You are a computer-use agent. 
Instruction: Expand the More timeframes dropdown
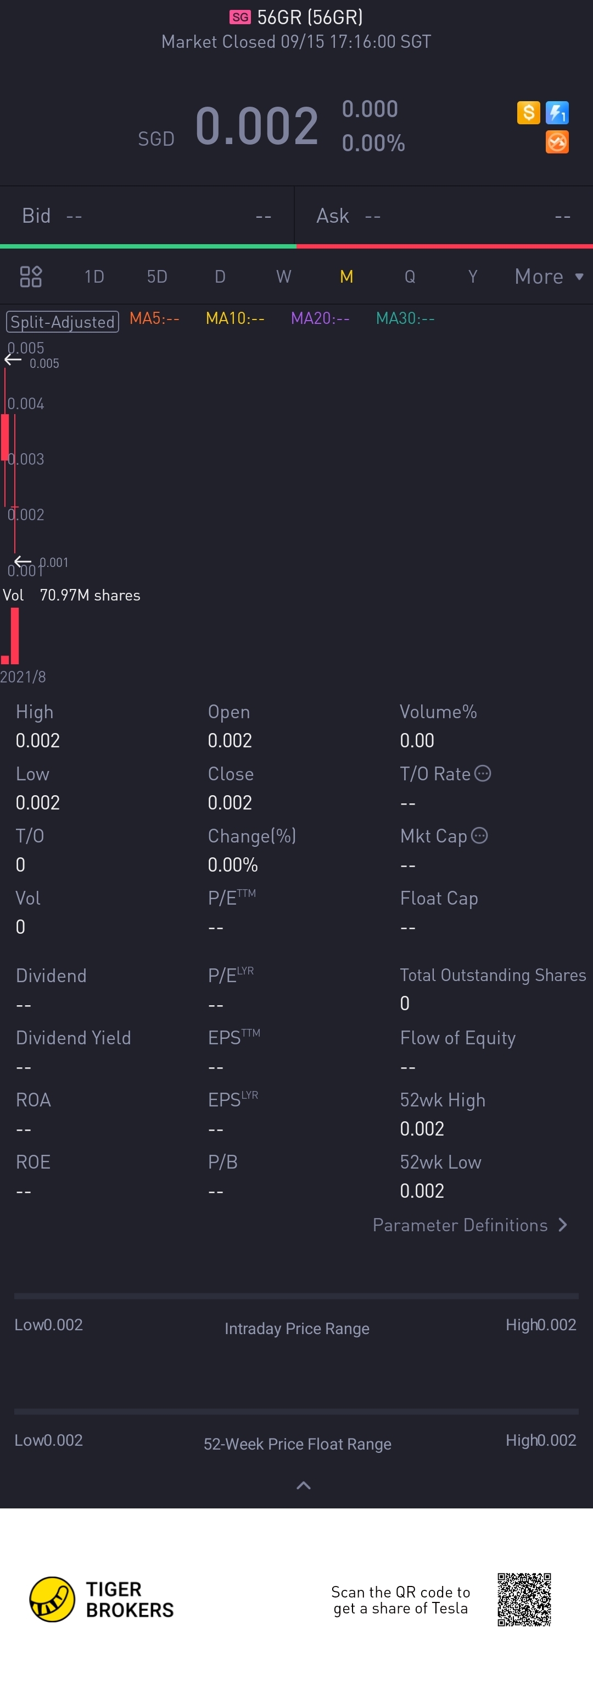[x=549, y=277]
